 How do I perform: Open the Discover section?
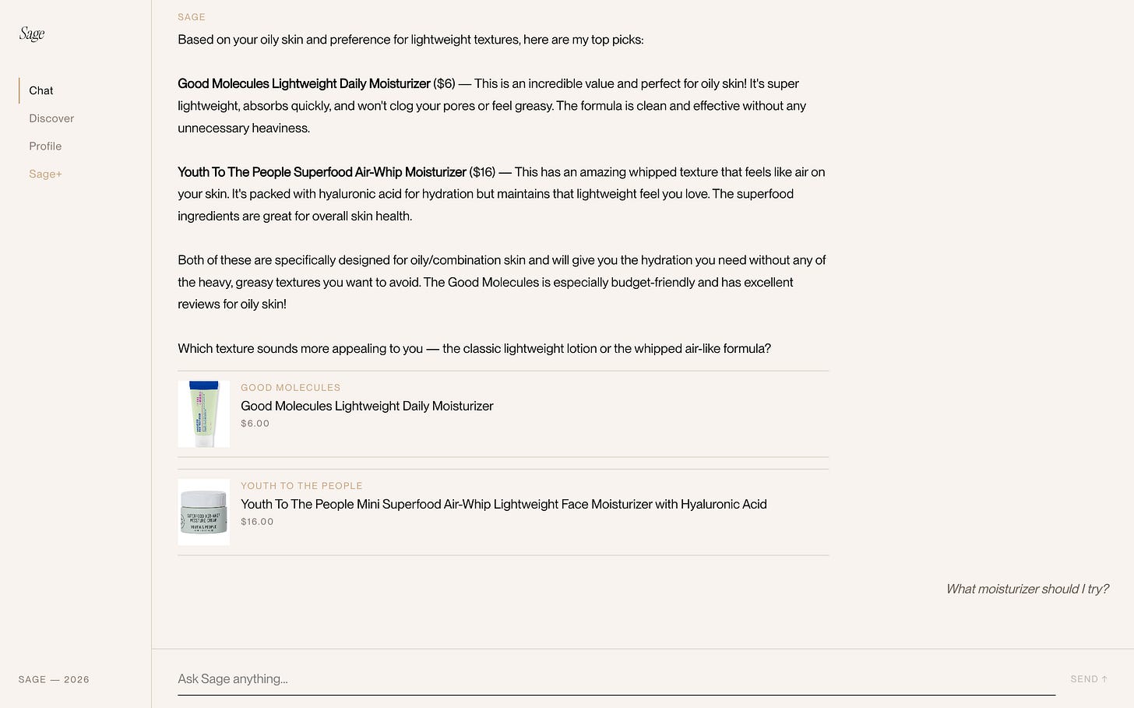tap(51, 118)
